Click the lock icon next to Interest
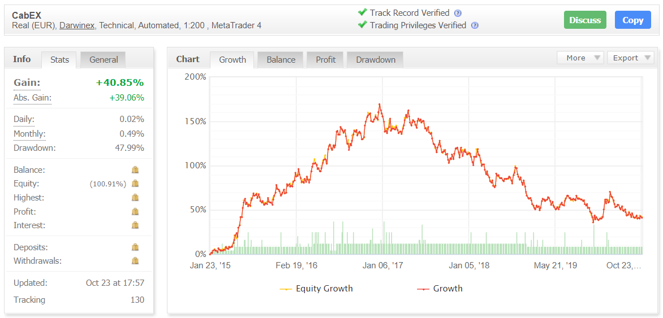The width and height of the screenshot is (663, 318). (x=135, y=225)
